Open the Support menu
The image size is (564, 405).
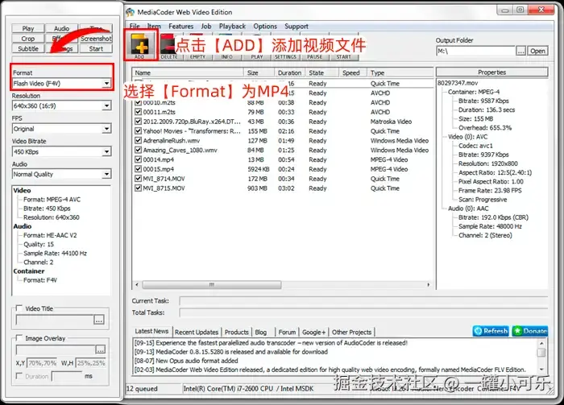[297, 27]
